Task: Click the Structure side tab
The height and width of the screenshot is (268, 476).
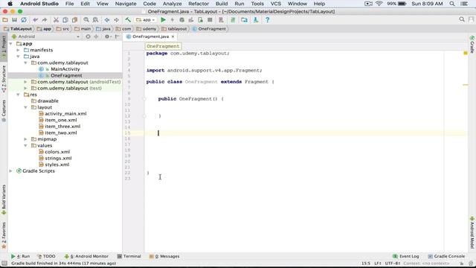Action: click(x=4, y=79)
